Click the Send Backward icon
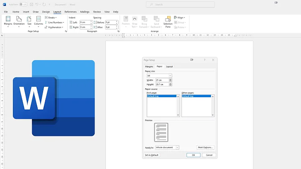Viewport: 301px width, 169px height. click(156, 22)
